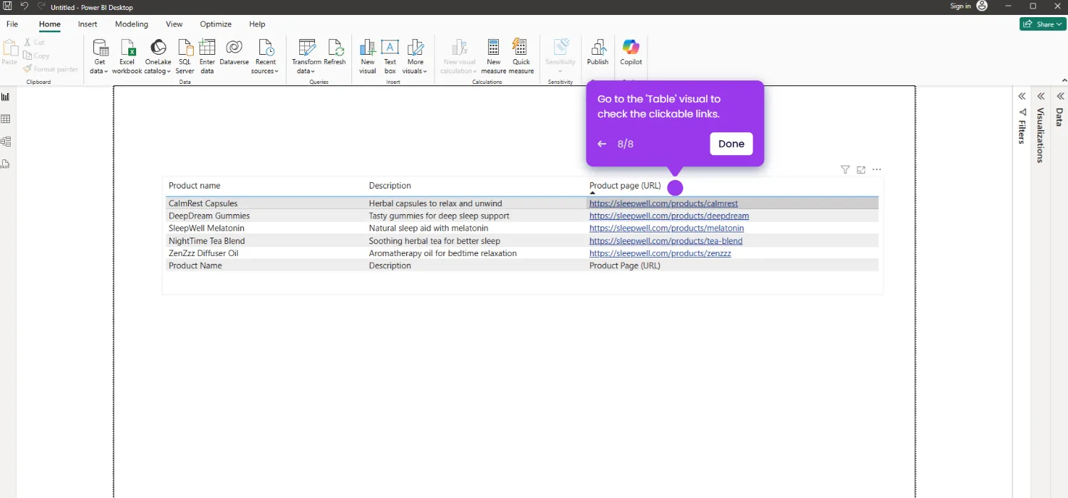Select the NightTime Tea Blend cell
The width and height of the screenshot is (1068, 498).
tap(207, 240)
